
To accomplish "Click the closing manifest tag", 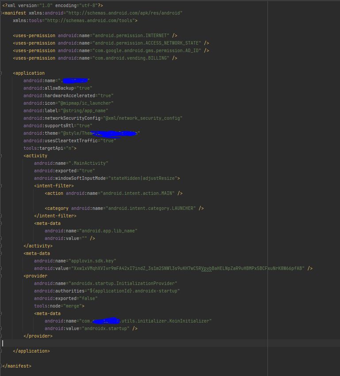I will pyautogui.click(x=17, y=366).
